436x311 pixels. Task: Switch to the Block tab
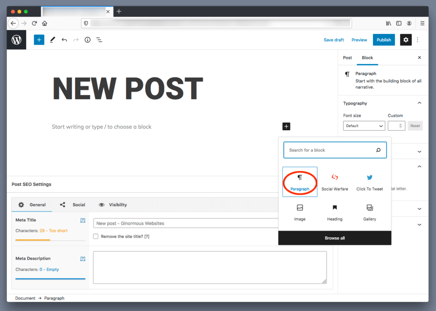pos(367,58)
